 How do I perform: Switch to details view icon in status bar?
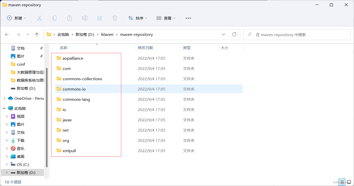pos(342,182)
